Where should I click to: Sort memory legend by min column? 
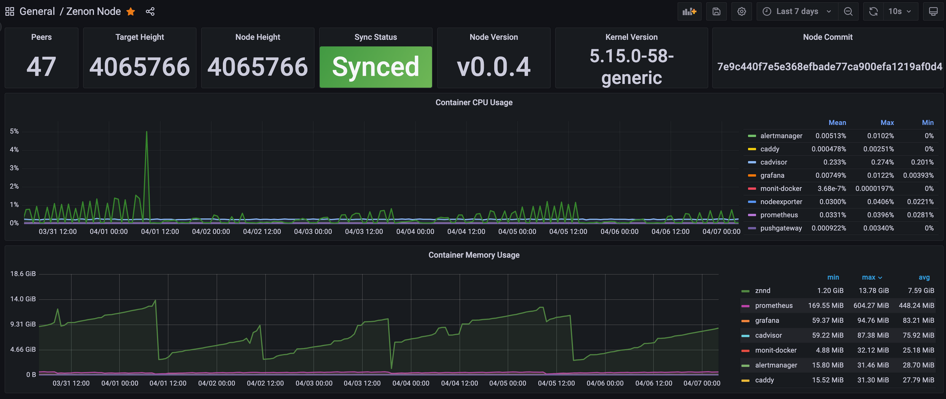click(833, 277)
